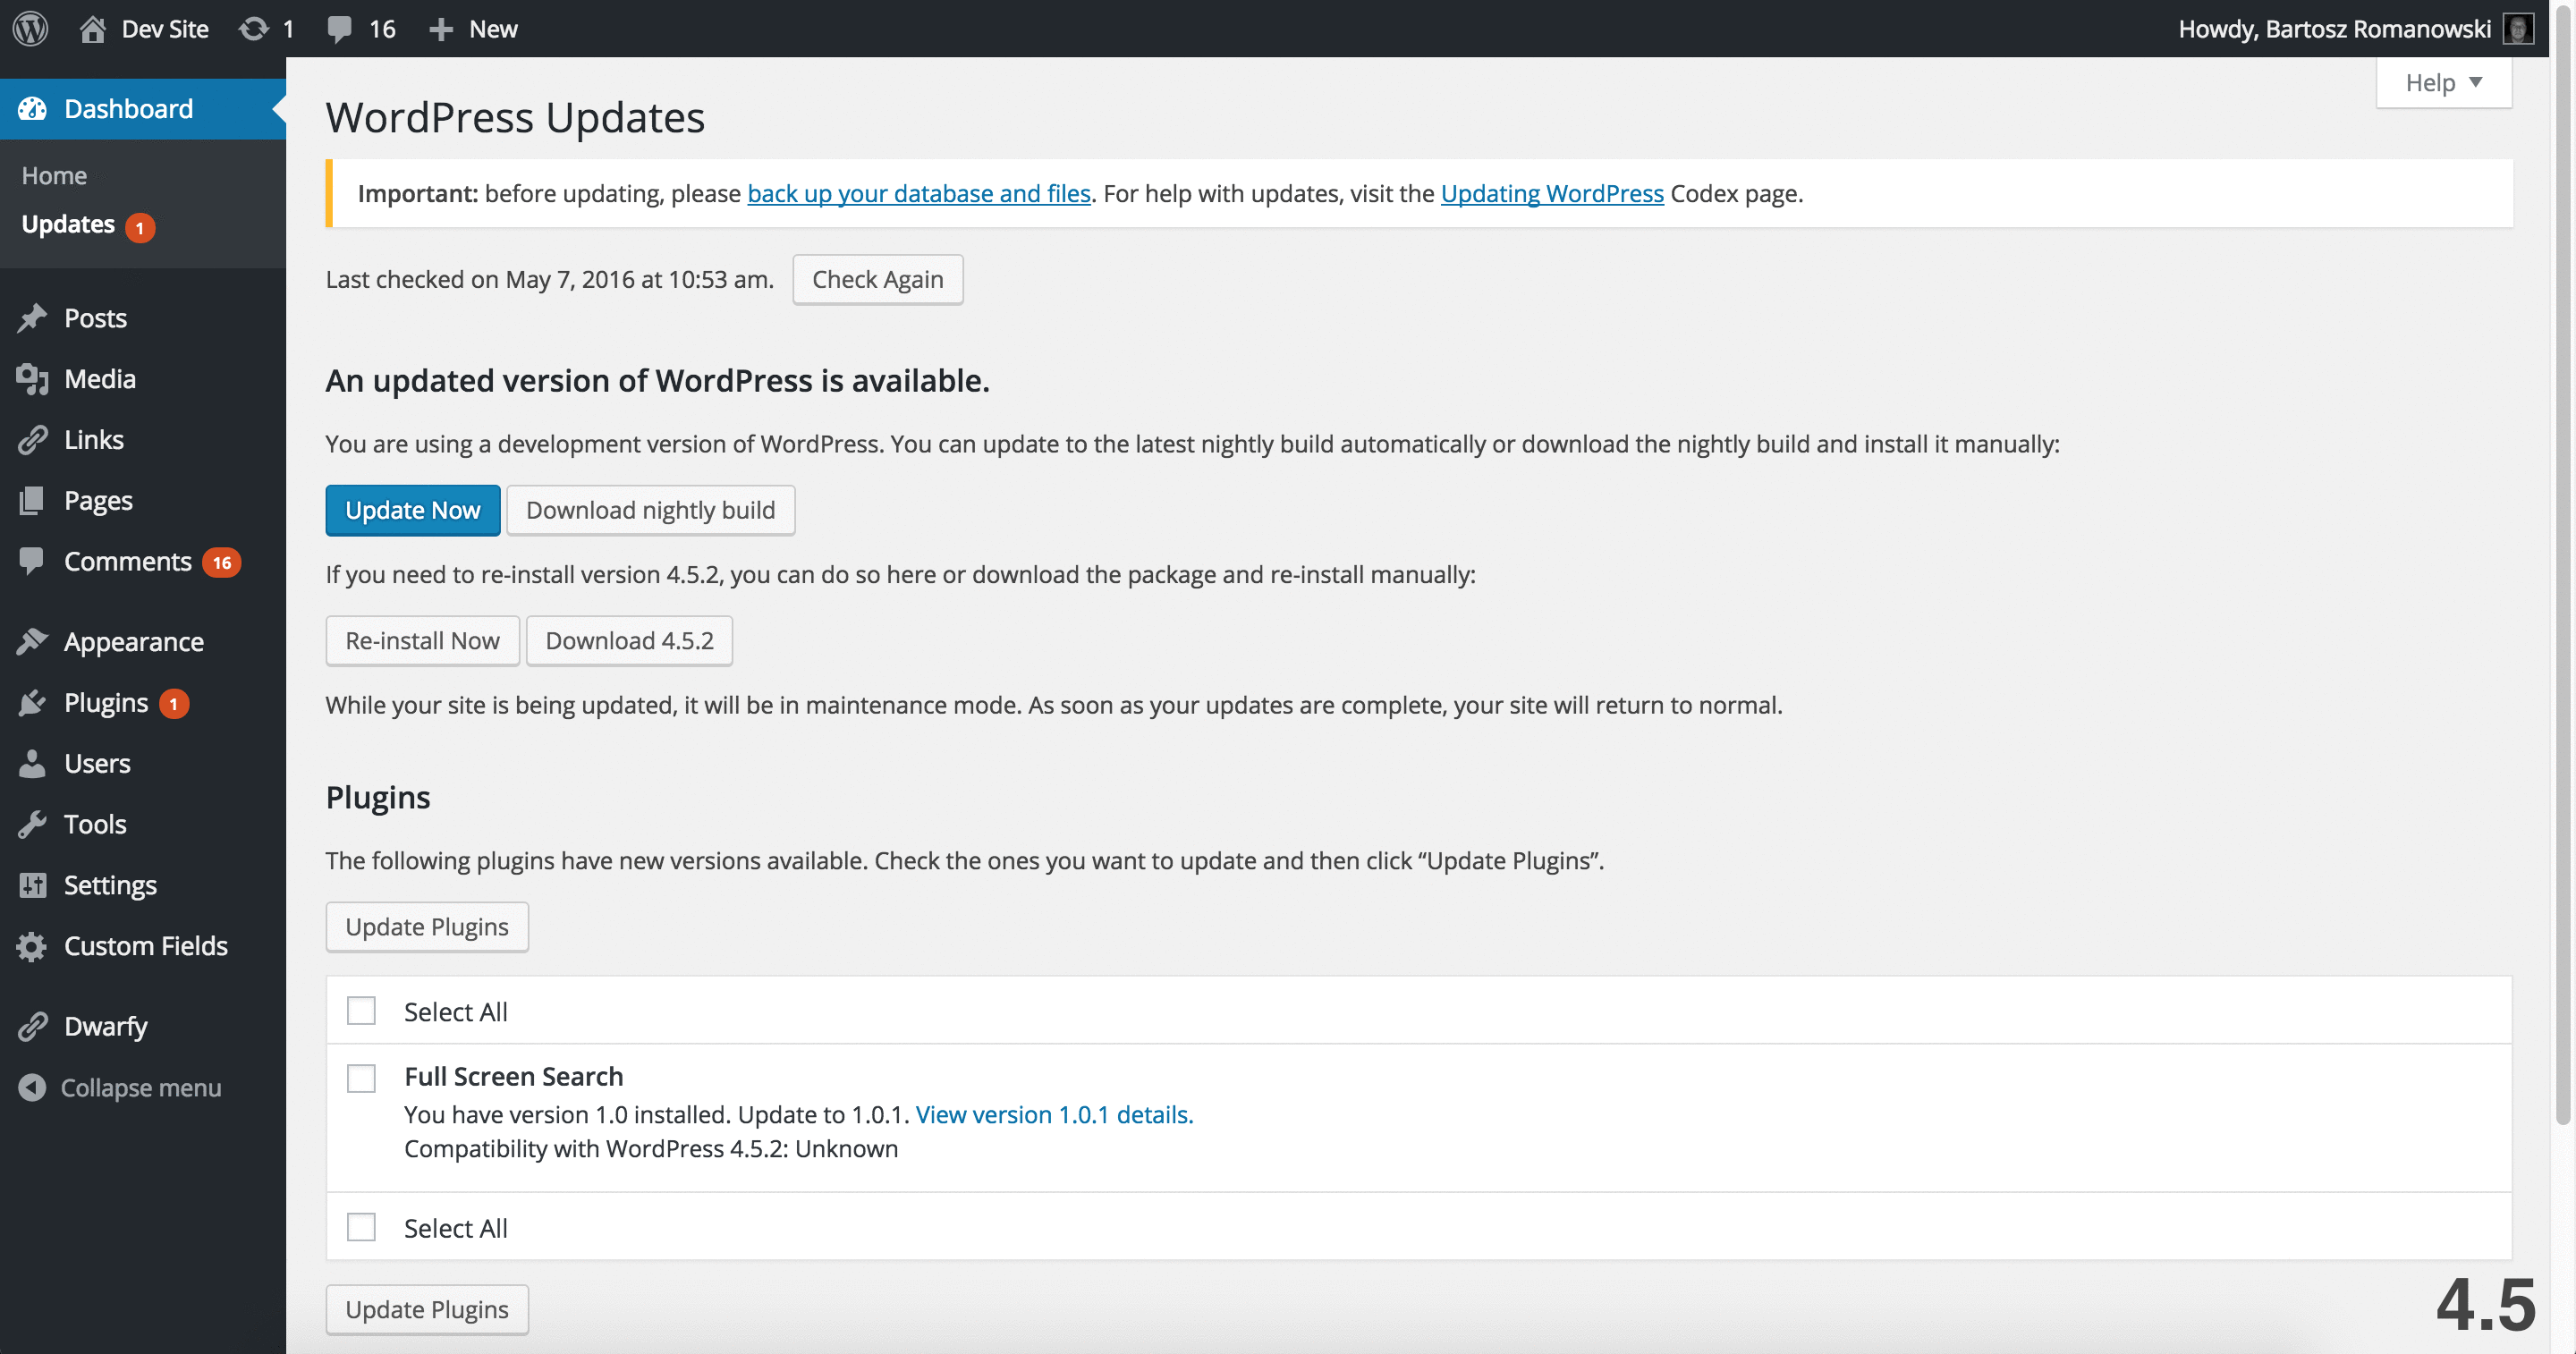Click the Update Now button

[413, 510]
